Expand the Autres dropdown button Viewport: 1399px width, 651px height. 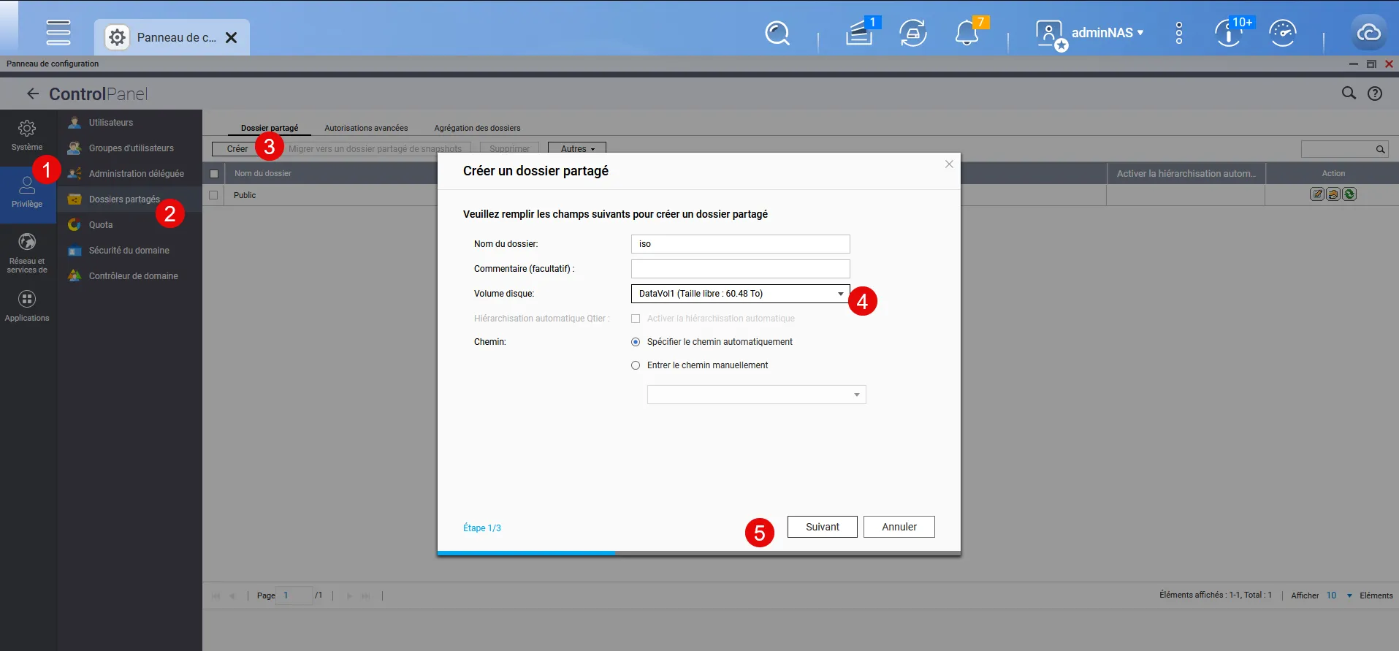pos(576,149)
